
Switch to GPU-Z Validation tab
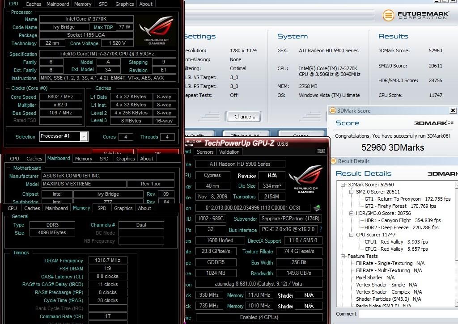click(229, 152)
